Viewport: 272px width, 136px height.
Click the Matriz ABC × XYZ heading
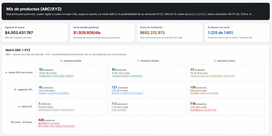pyautogui.click(x=18, y=50)
